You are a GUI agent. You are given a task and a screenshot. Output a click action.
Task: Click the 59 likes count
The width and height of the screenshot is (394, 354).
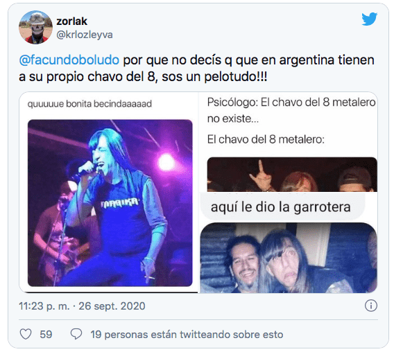point(46,335)
